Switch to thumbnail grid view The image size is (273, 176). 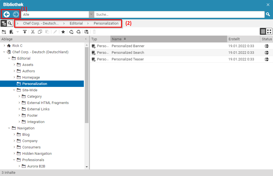point(269,31)
